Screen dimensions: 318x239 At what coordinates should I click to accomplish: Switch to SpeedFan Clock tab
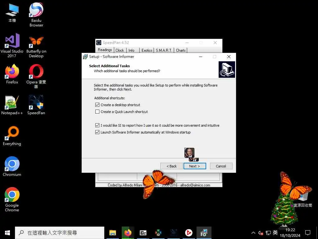pos(120,50)
